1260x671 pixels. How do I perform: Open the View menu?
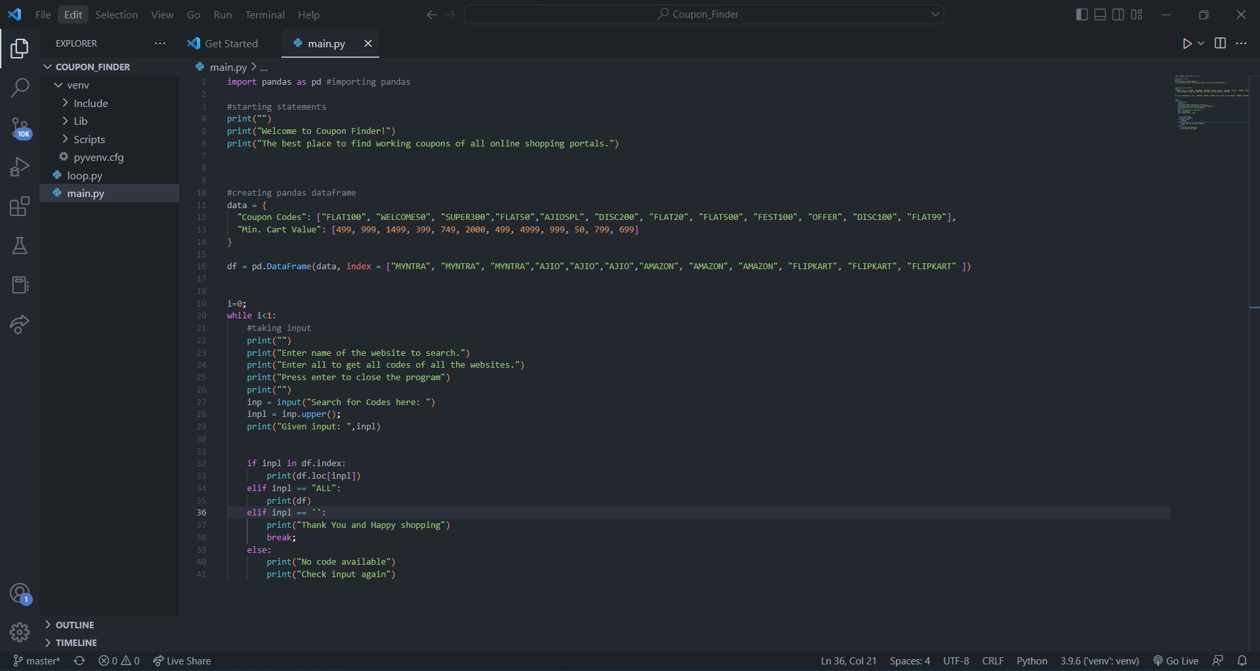click(x=162, y=14)
